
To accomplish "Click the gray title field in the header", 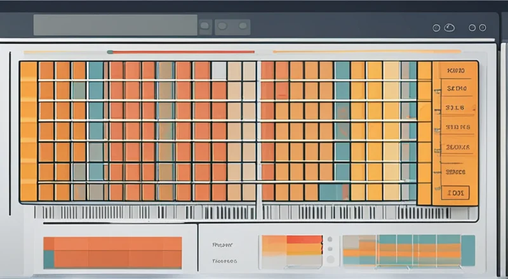I will point(115,25).
